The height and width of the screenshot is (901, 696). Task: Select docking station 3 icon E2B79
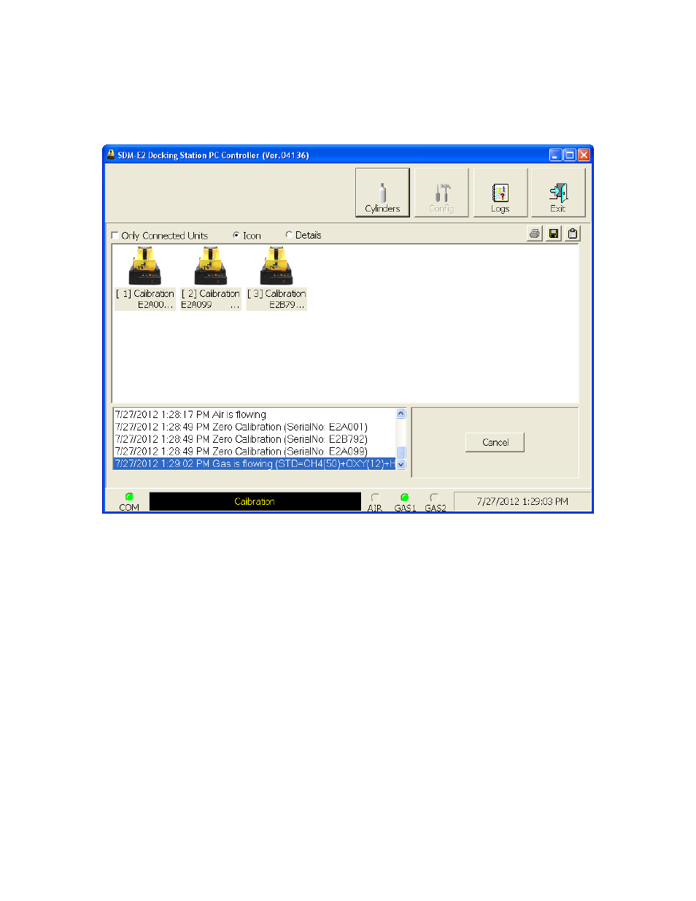[x=277, y=278]
